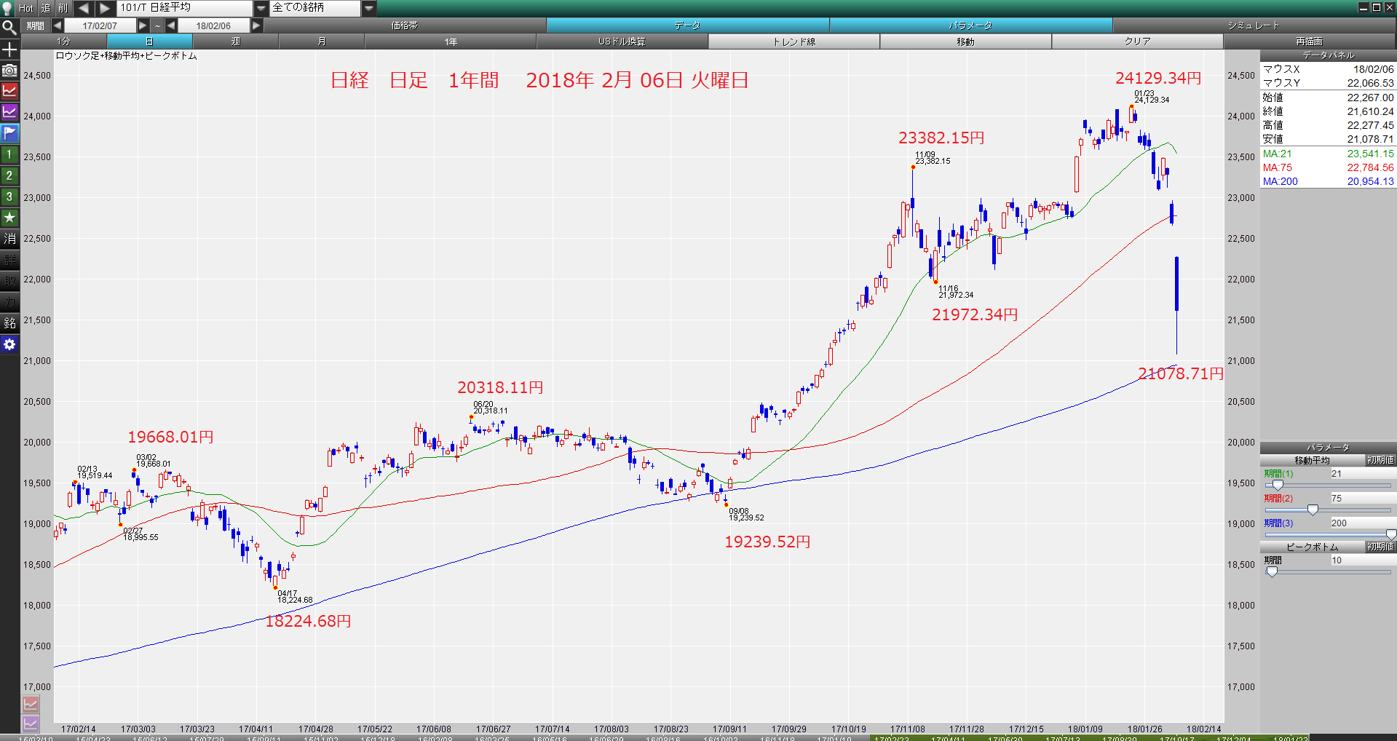
Task: Click the end date field 18/02/06
Action: [x=213, y=25]
